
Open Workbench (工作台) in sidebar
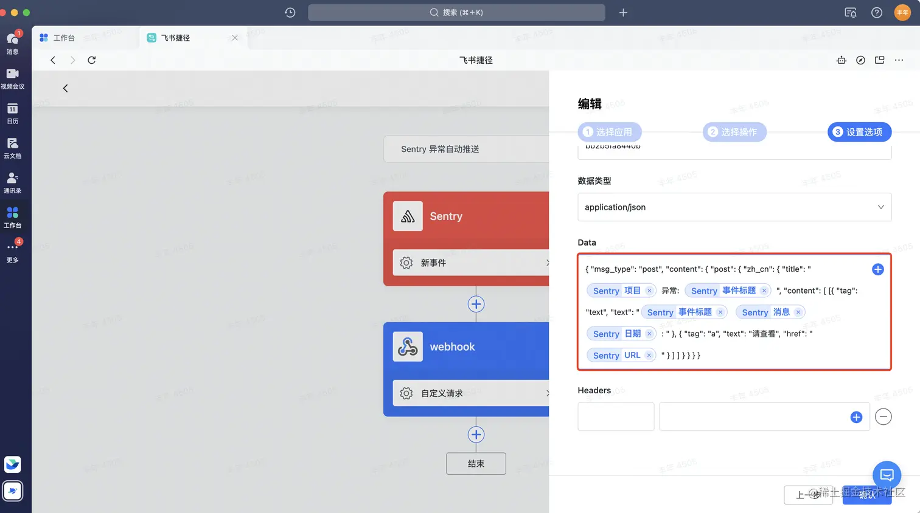12,217
